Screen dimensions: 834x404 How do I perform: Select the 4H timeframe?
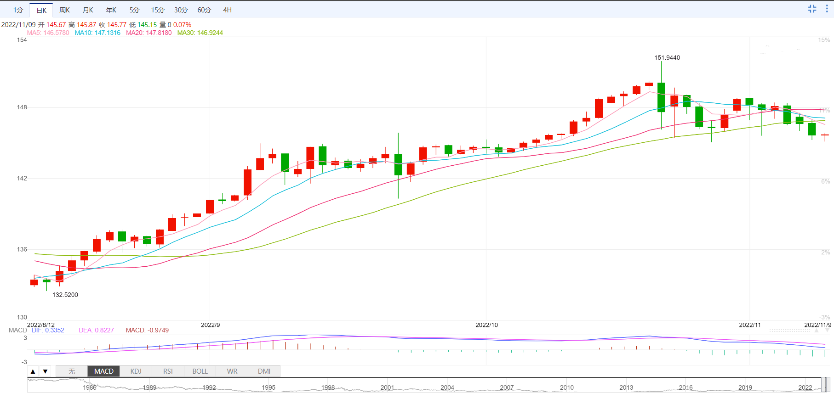(227, 10)
